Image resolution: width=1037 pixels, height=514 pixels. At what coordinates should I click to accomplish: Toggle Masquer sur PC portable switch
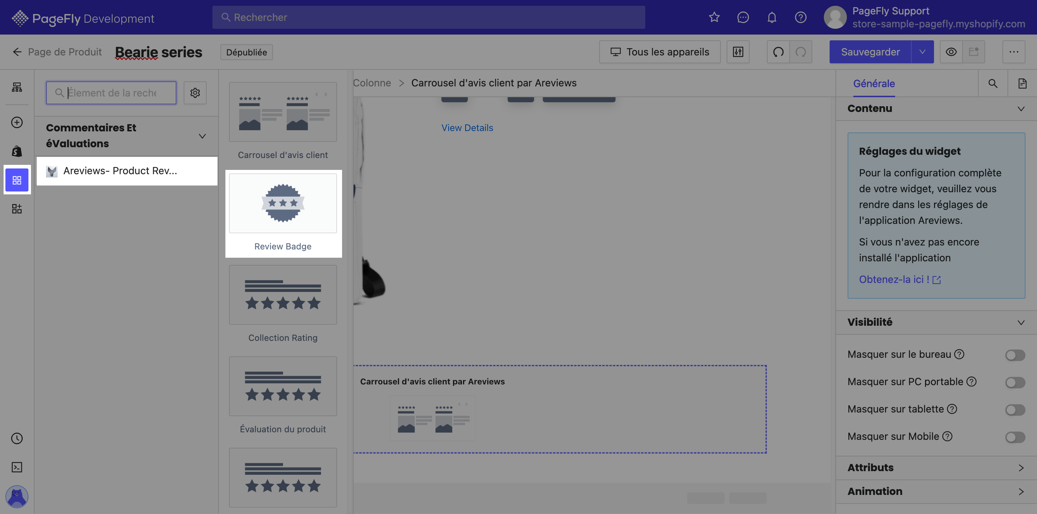(1015, 382)
